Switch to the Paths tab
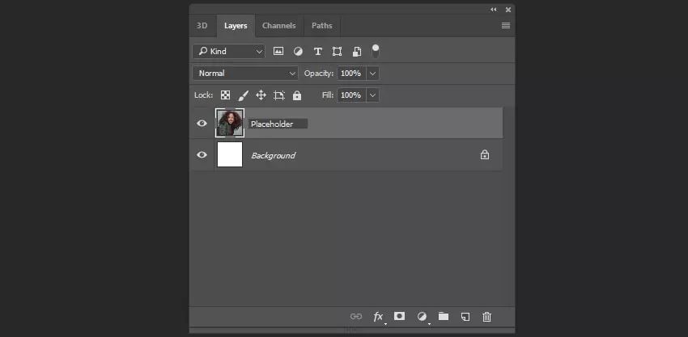Screen dimensions: 688x337 322,26
